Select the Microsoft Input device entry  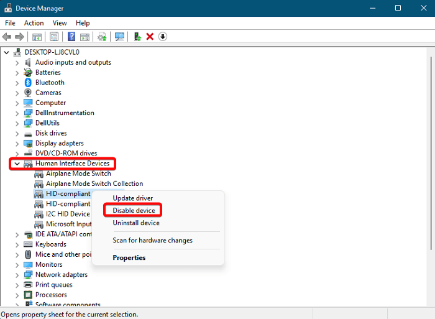[69, 224]
